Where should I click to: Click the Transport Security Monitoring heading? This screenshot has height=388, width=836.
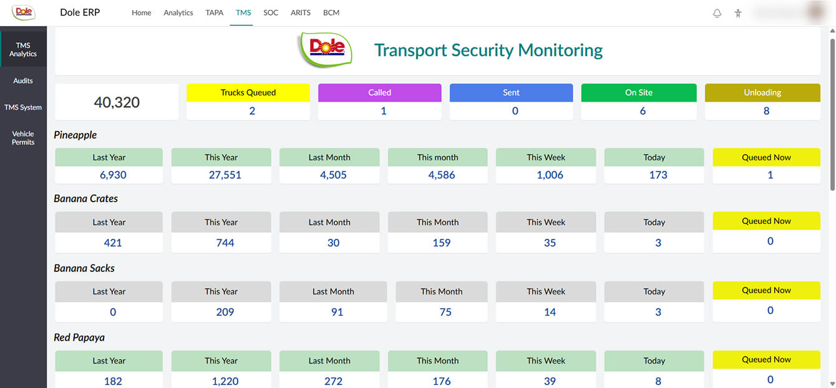click(x=488, y=50)
